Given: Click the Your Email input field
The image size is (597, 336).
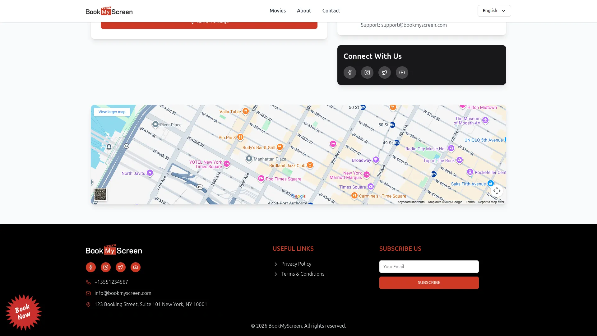Looking at the screenshot, I should [x=428, y=267].
